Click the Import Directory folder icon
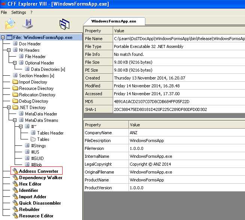The height and width of the screenshot is (220, 245). [x=15, y=82]
